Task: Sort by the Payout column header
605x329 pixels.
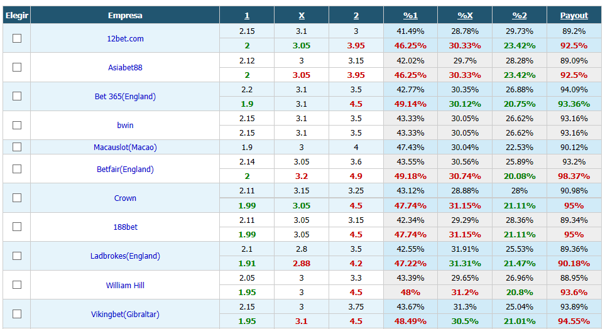Action: click(x=574, y=16)
